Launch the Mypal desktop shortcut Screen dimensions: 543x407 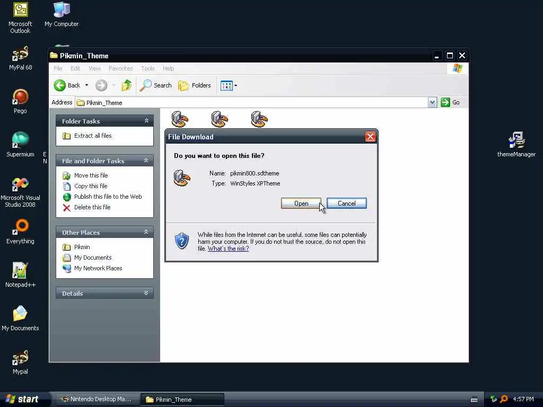coord(20,362)
